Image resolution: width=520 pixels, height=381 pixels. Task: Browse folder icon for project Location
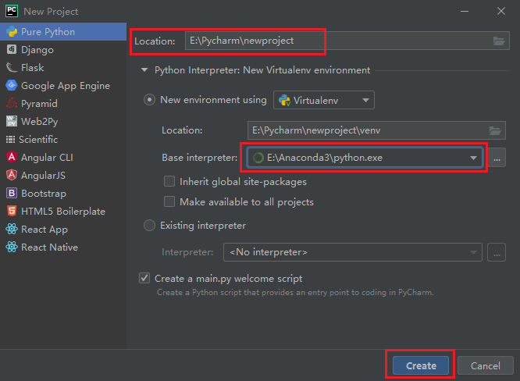tap(498, 41)
